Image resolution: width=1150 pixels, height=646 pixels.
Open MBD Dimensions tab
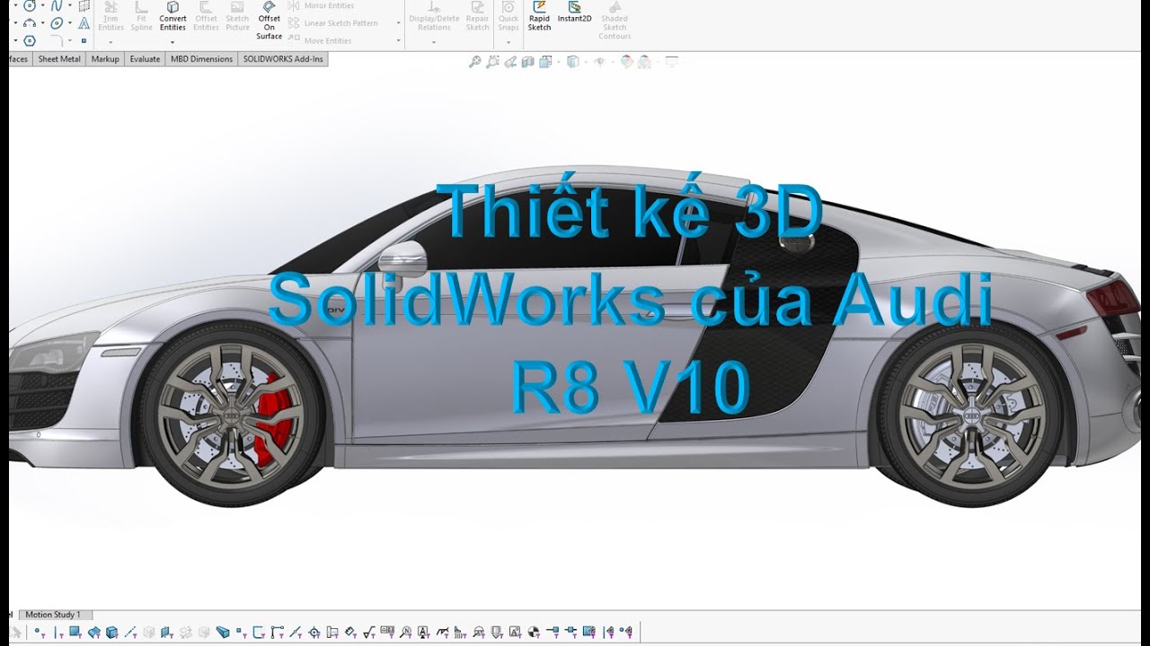(x=201, y=59)
